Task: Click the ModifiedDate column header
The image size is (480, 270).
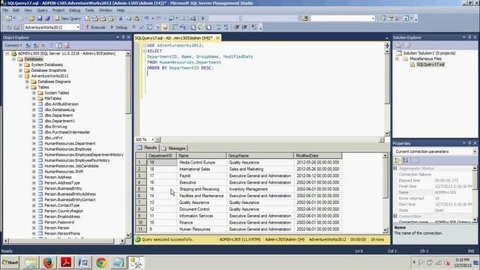Action: coord(318,156)
